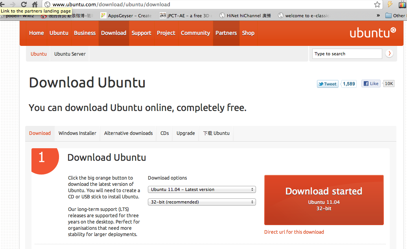Bookmark this page with the star icon
Viewport: 407px width, 249px height.
coord(377,4)
